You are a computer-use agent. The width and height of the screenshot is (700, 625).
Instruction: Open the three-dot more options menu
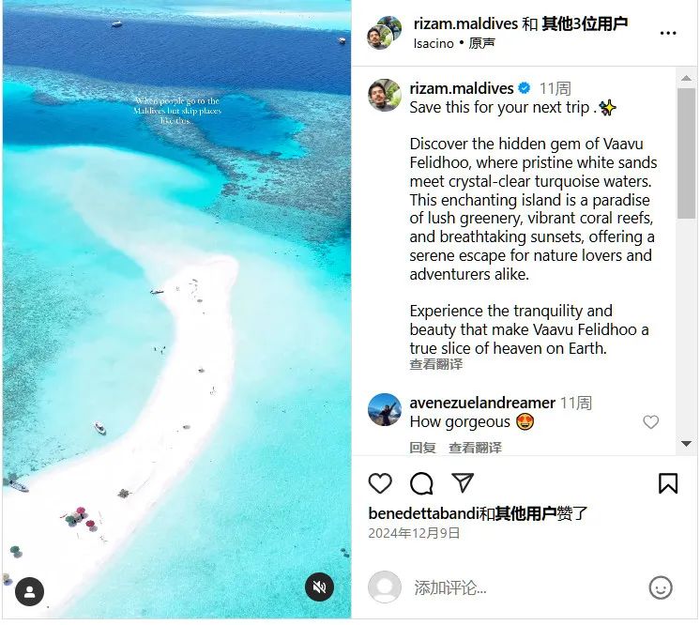668,33
